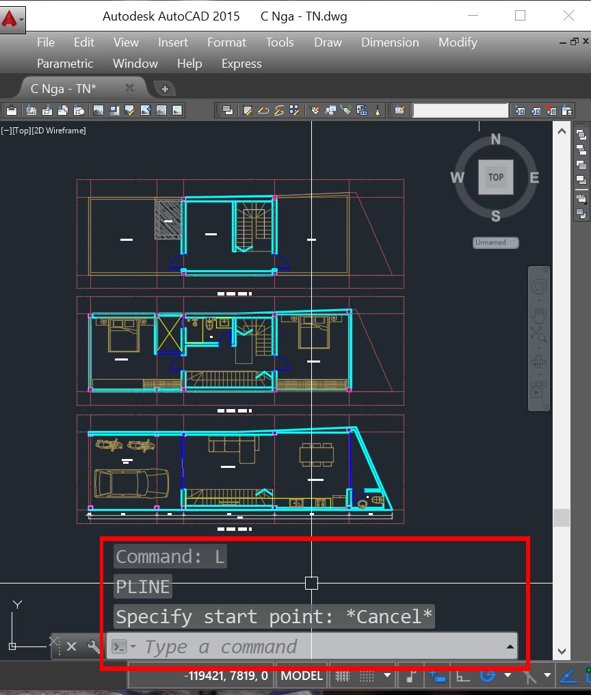This screenshot has height=695, width=591.
Task: Click the empty toolbar text input field
Action: pos(460,110)
